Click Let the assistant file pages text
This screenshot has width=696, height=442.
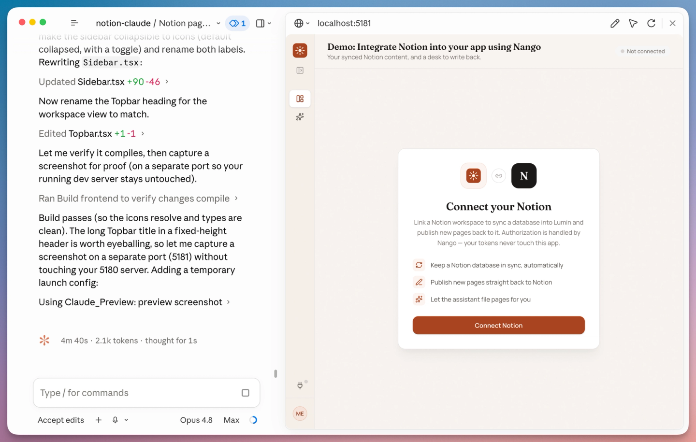(x=480, y=299)
